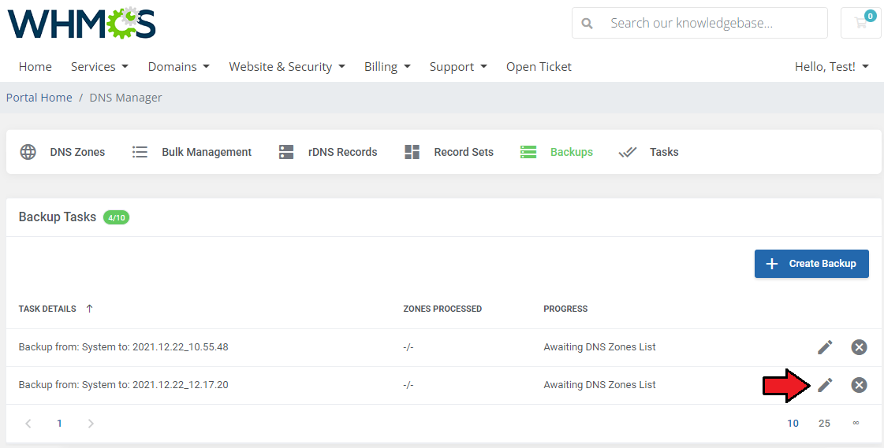
Task: Click the rDNS Records server icon
Action: coord(286,152)
